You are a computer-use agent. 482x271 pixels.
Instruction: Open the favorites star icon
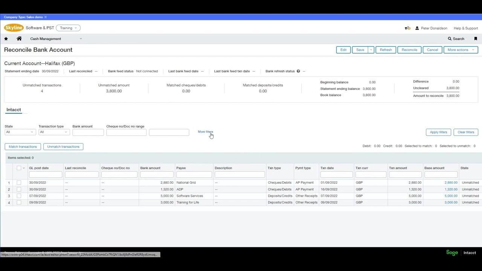tap(6, 39)
